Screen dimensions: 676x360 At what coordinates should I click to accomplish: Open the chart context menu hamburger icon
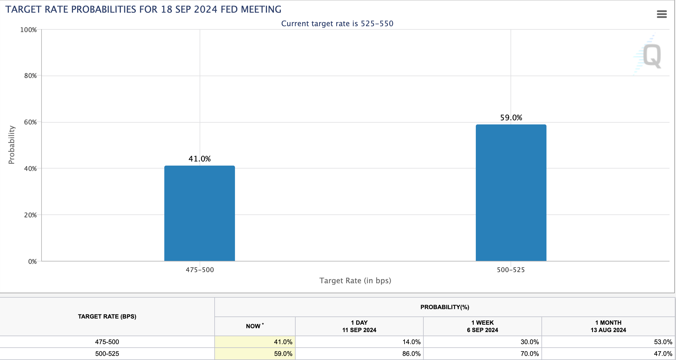click(662, 14)
